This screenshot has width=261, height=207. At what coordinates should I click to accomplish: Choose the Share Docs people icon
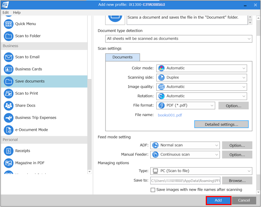pyautogui.click(x=8, y=105)
